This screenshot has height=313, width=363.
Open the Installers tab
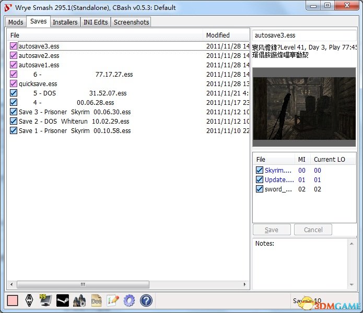(65, 22)
